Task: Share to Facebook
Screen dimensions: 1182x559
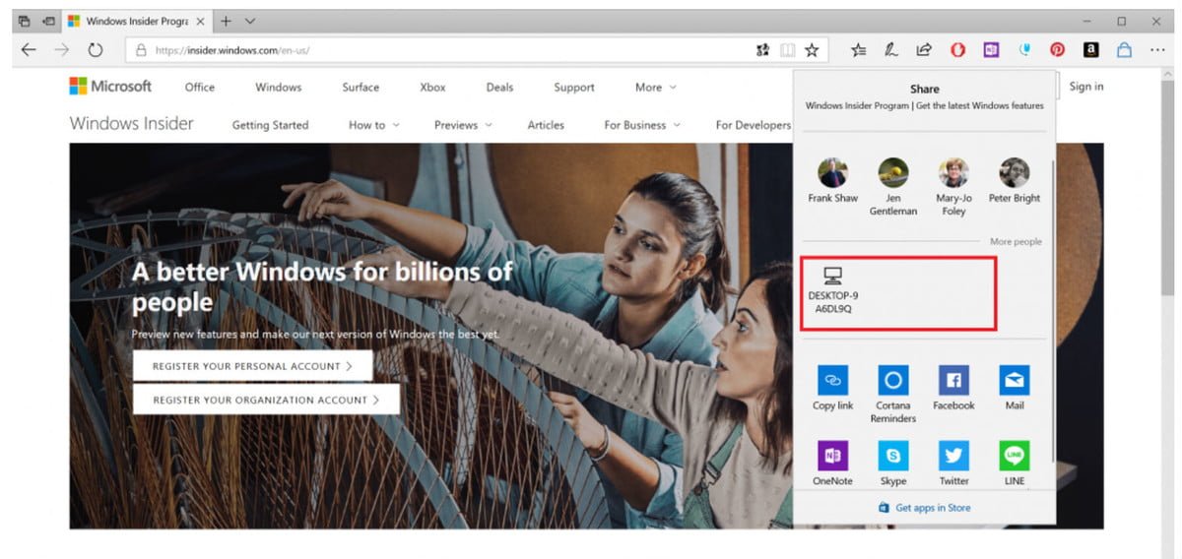Action: (x=953, y=388)
